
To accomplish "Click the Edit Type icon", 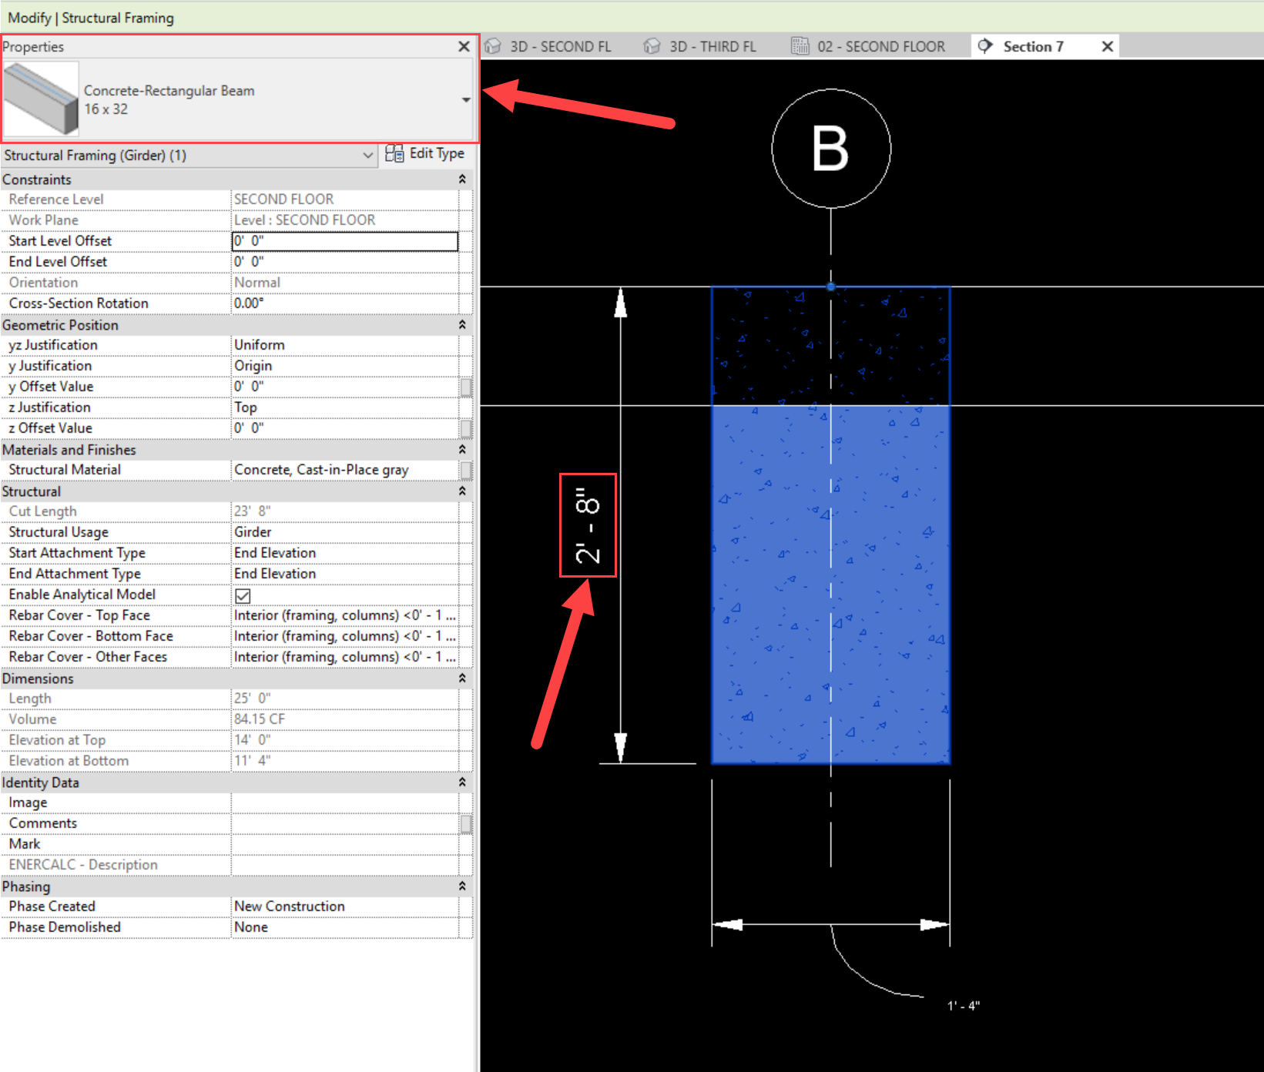I will click(394, 154).
